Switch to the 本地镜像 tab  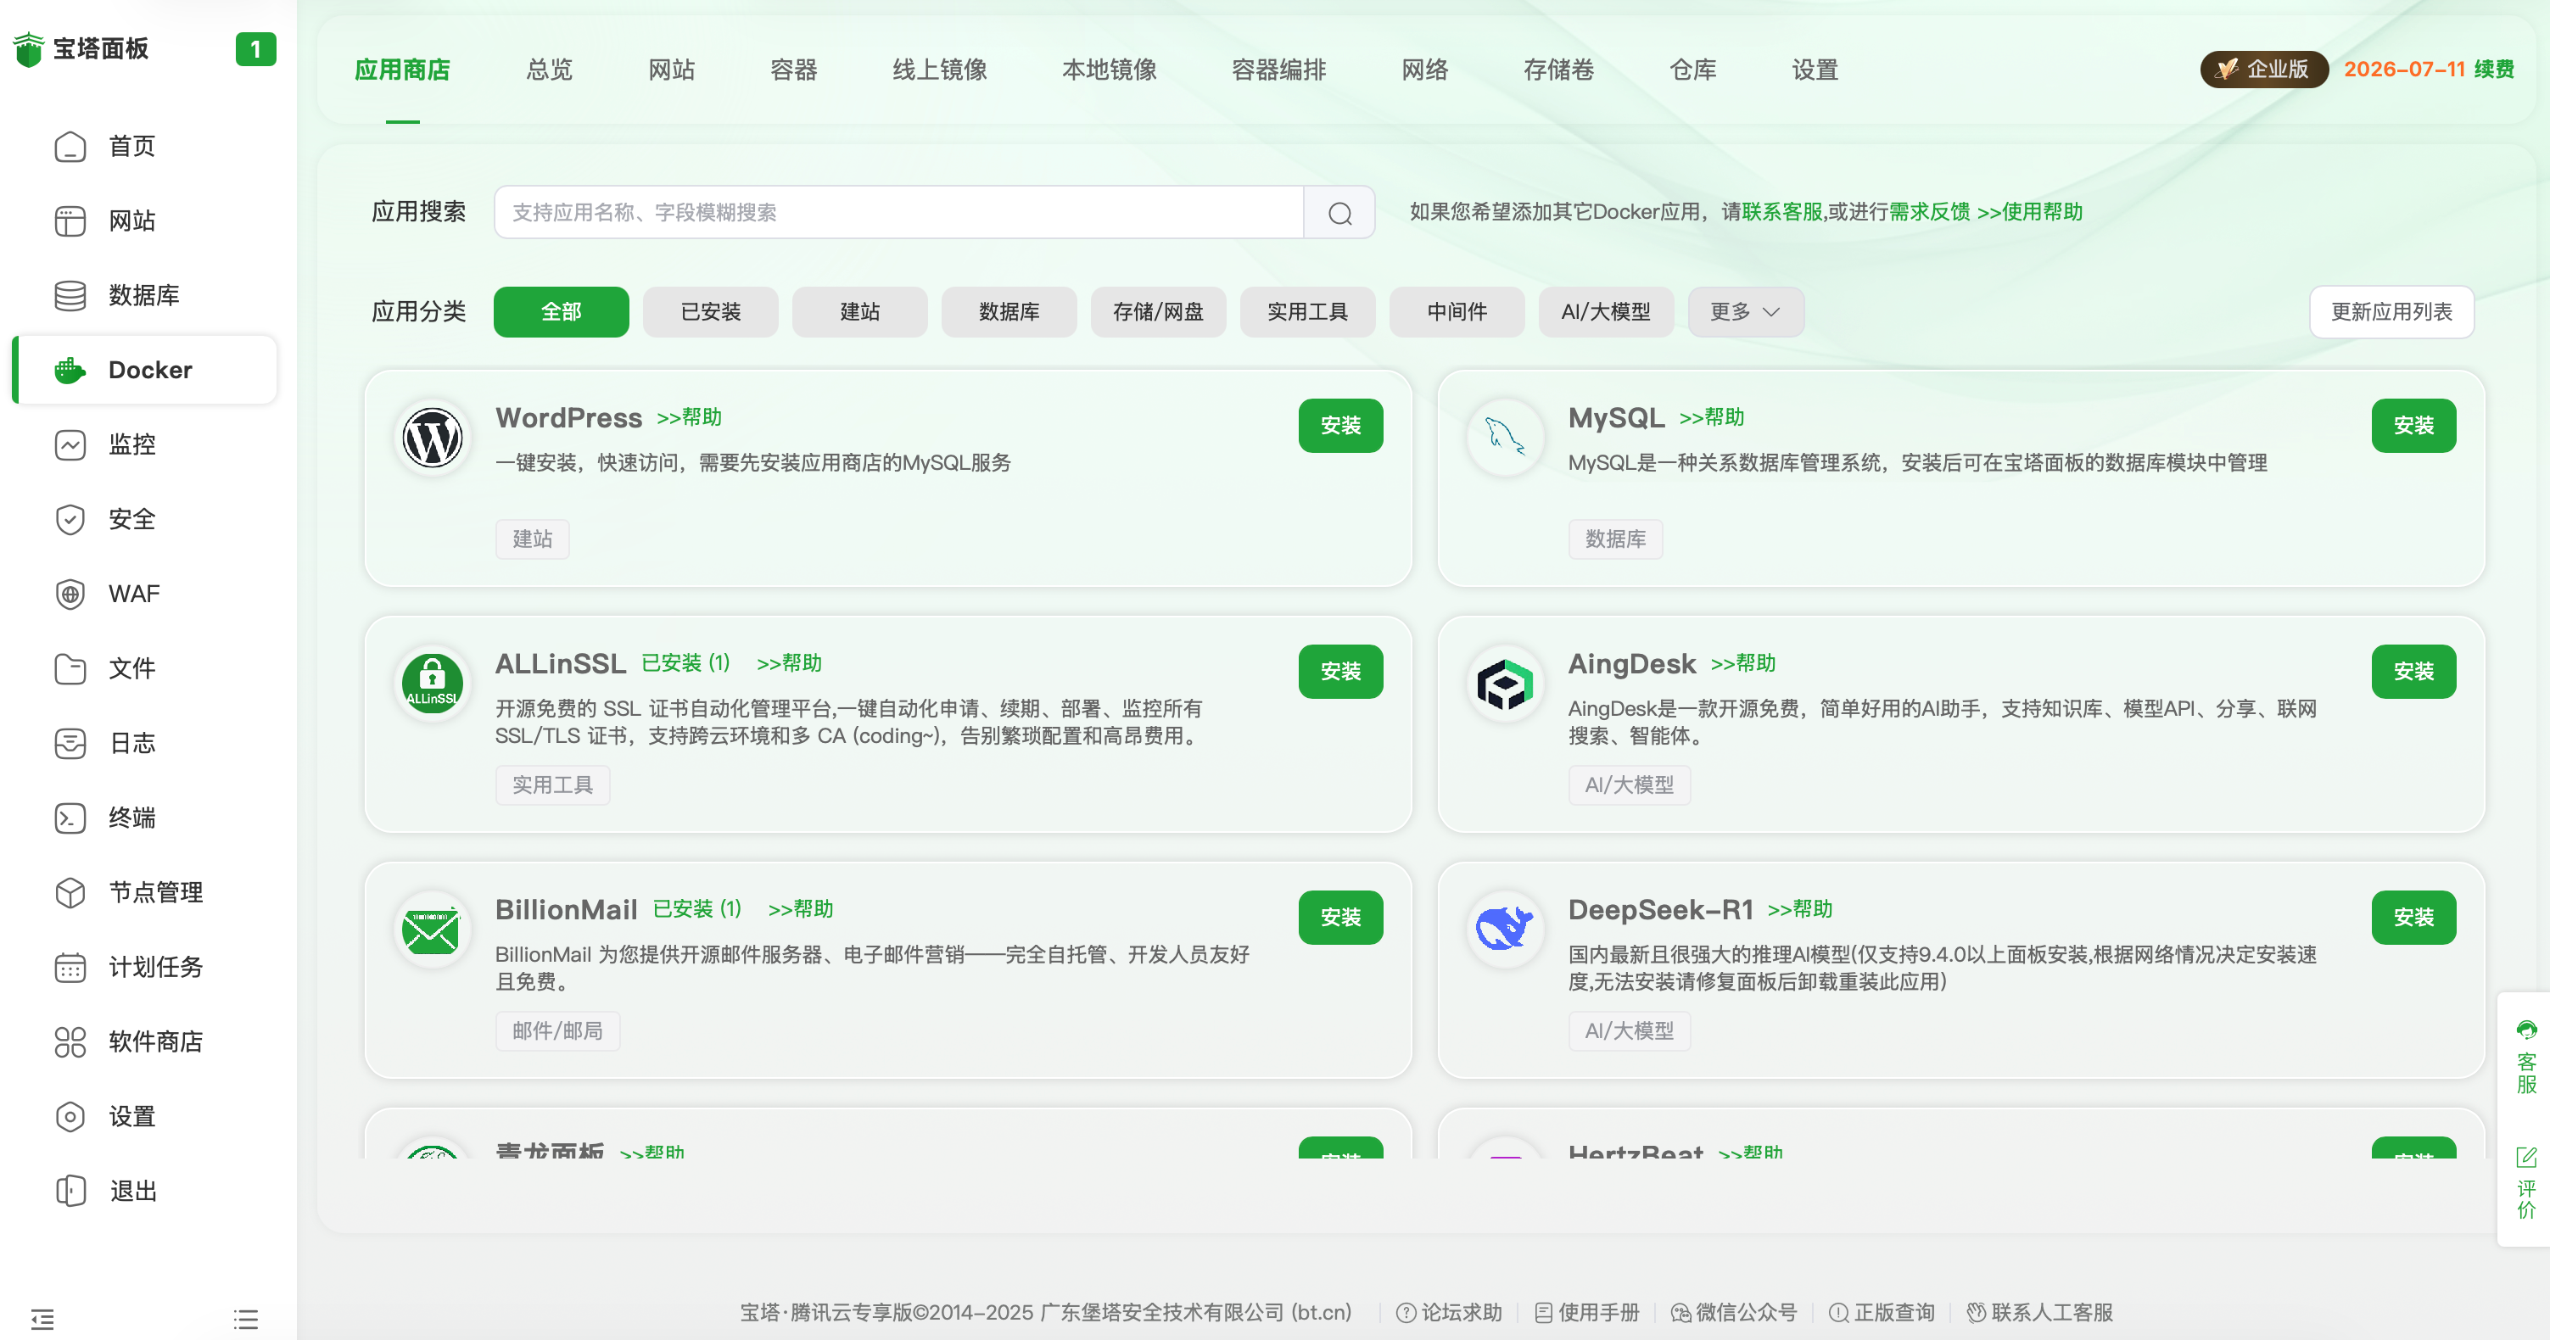click(x=1109, y=70)
